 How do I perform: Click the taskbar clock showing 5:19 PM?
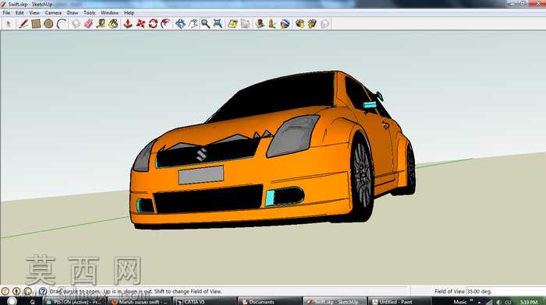pos(528,302)
